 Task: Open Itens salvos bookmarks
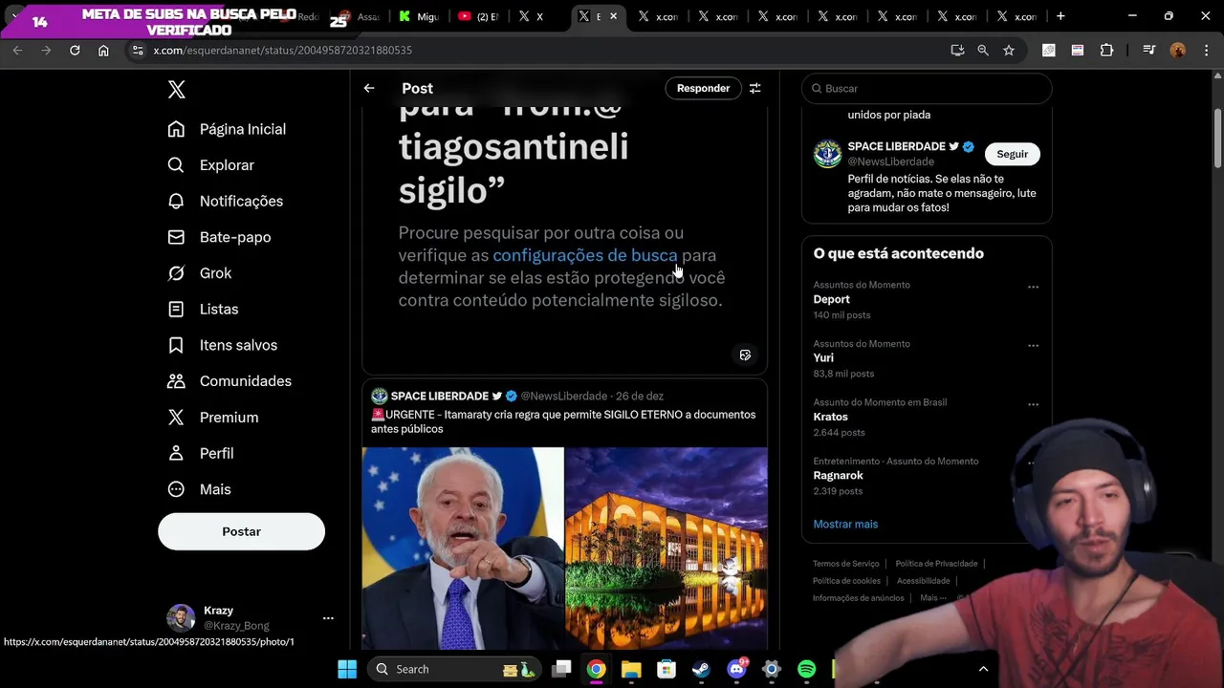(x=222, y=345)
